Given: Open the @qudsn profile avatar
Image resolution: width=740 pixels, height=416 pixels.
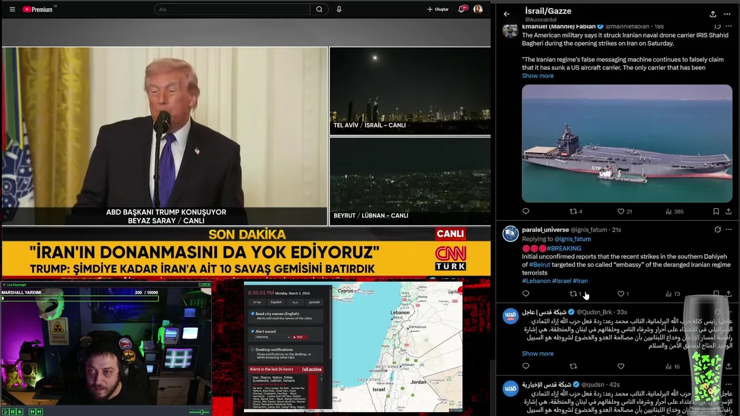Looking at the screenshot, I should point(510,388).
